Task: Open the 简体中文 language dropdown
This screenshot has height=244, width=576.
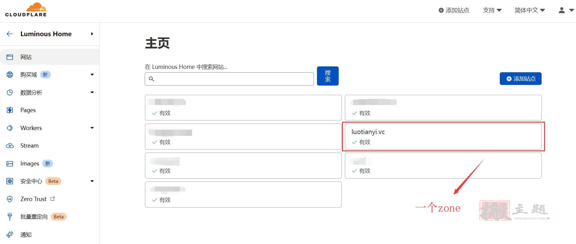Action: (x=530, y=11)
